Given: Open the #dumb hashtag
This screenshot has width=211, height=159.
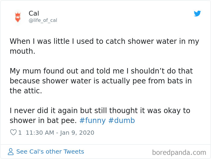Looking at the screenshot, I should coord(121,121).
